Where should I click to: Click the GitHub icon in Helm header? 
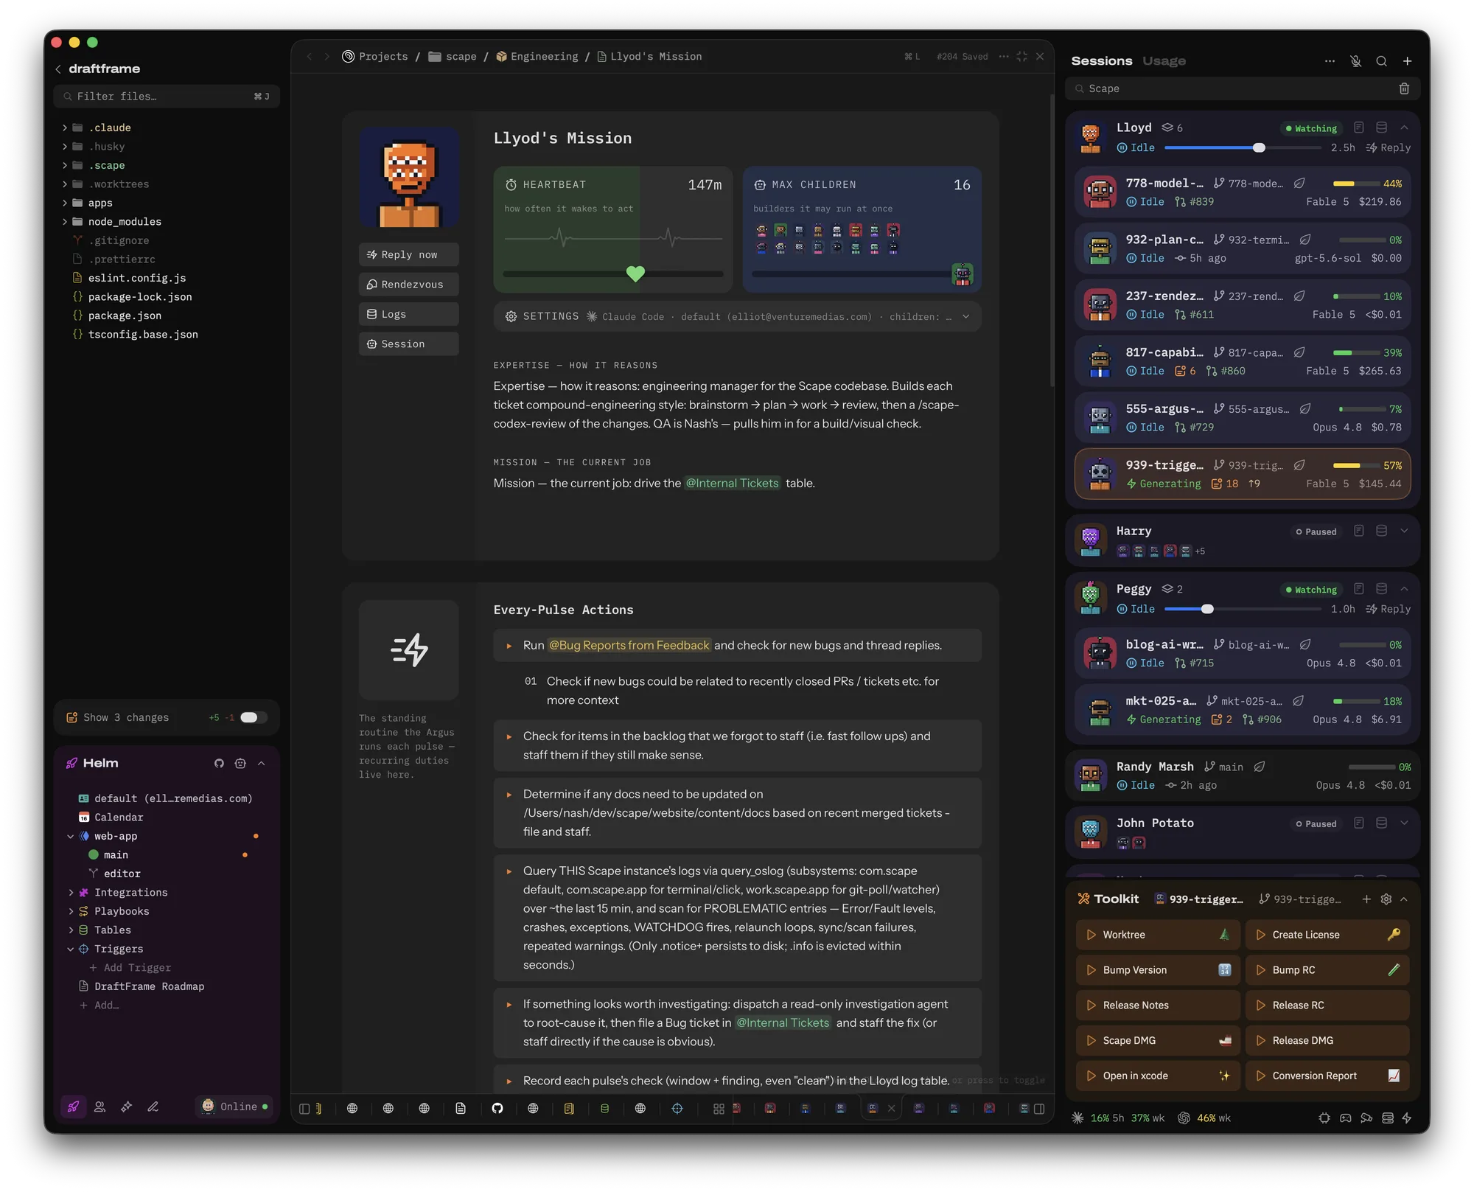[x=219, y=764]
